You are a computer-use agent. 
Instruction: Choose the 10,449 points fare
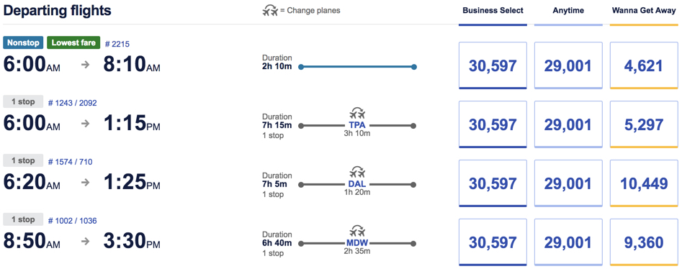pos(644,183)
